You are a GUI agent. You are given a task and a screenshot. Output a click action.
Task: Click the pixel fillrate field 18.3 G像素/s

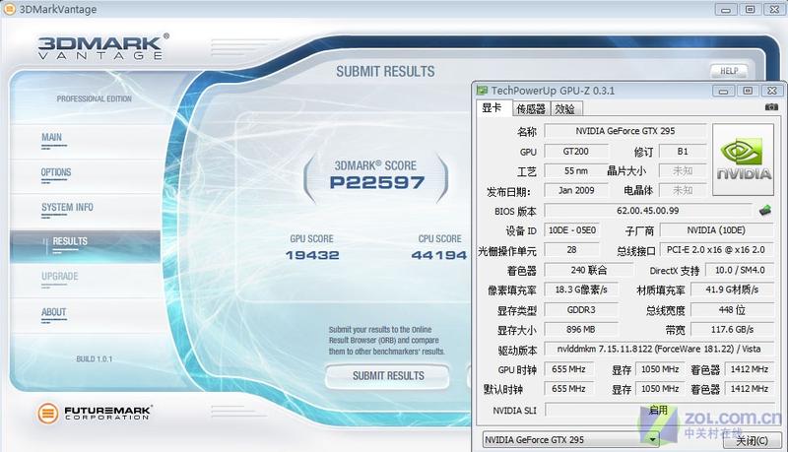coord(581,290)
